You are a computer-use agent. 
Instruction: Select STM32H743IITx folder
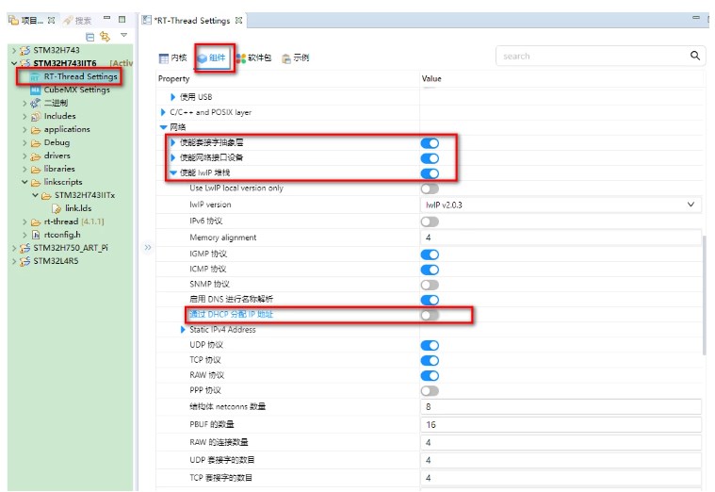point(78,195)
